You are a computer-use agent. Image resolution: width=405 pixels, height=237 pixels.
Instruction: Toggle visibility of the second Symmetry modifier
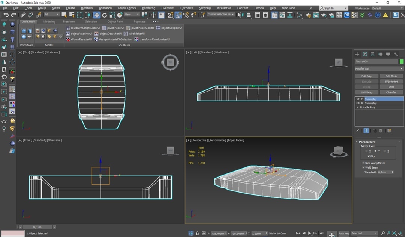(358, 103)
